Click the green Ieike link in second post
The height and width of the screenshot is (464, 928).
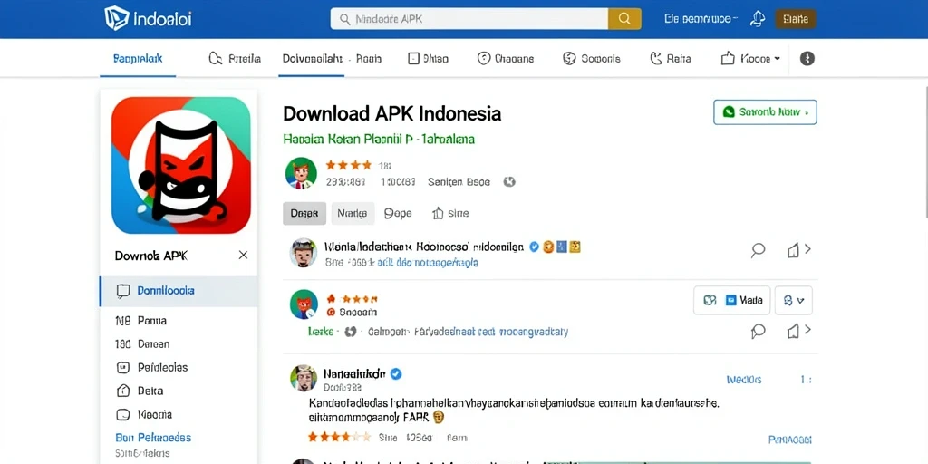pyautogui.click(x=320, y=332)
